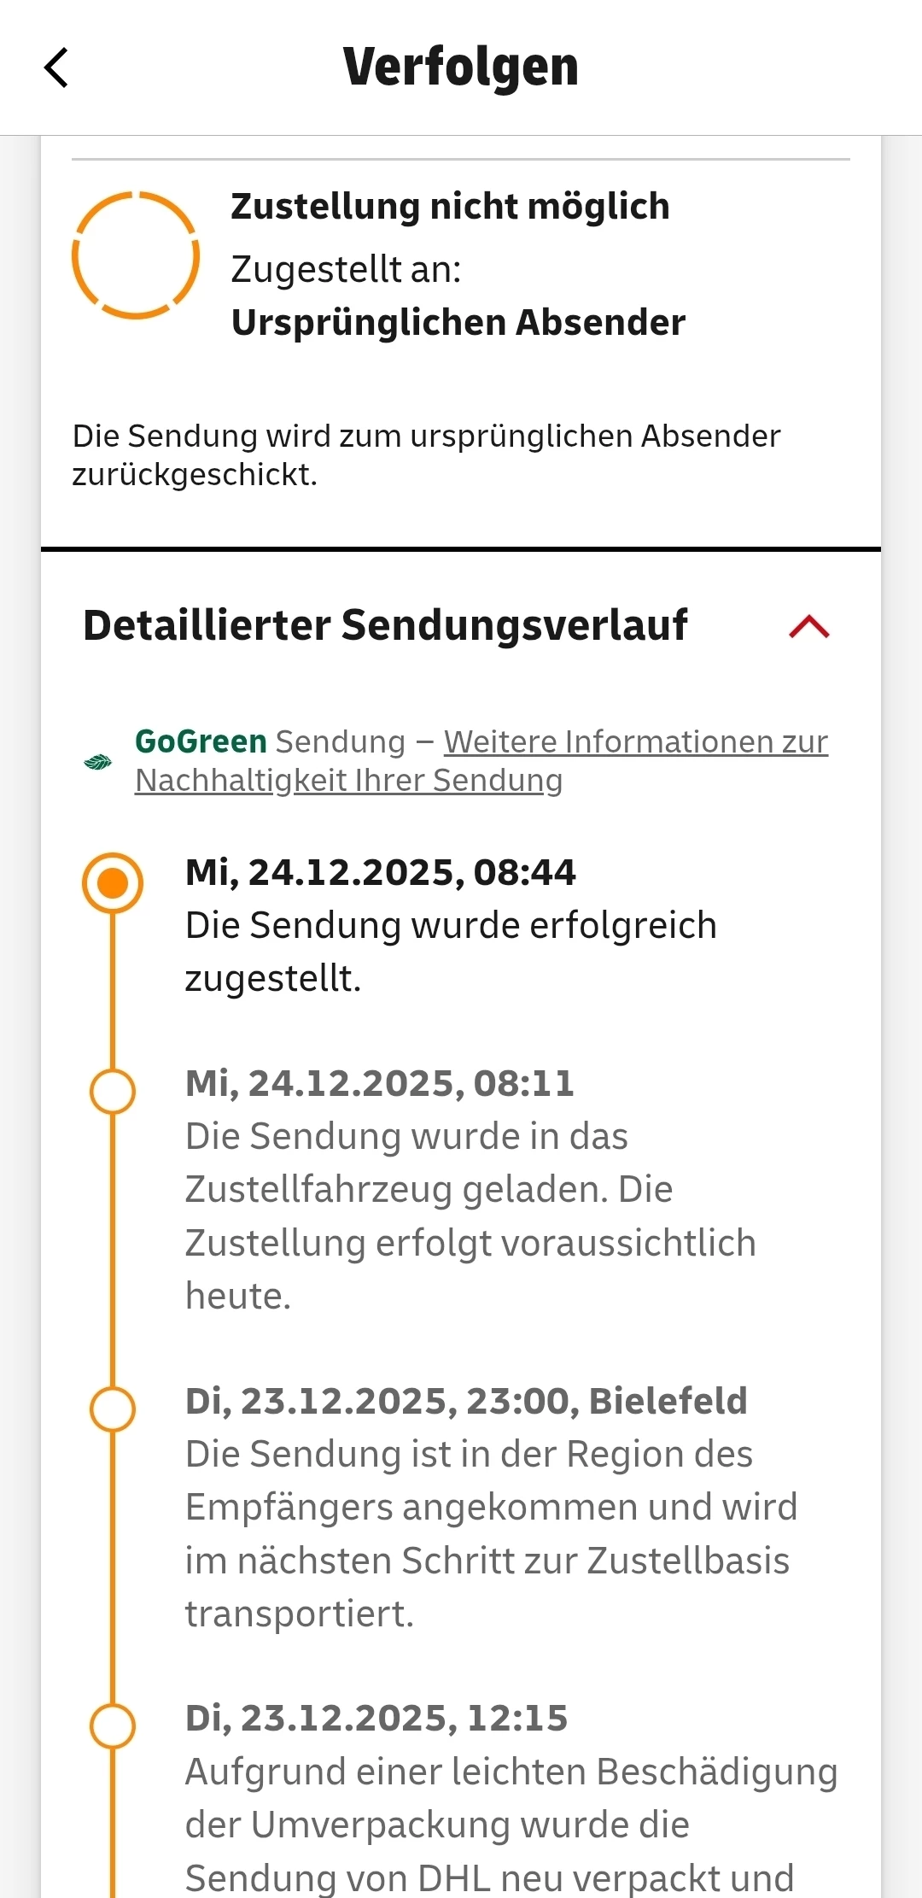922x1898 pixels.
Task: Tap the Detaillierter Sendungsverlauf heading
Action: point(385,625)
